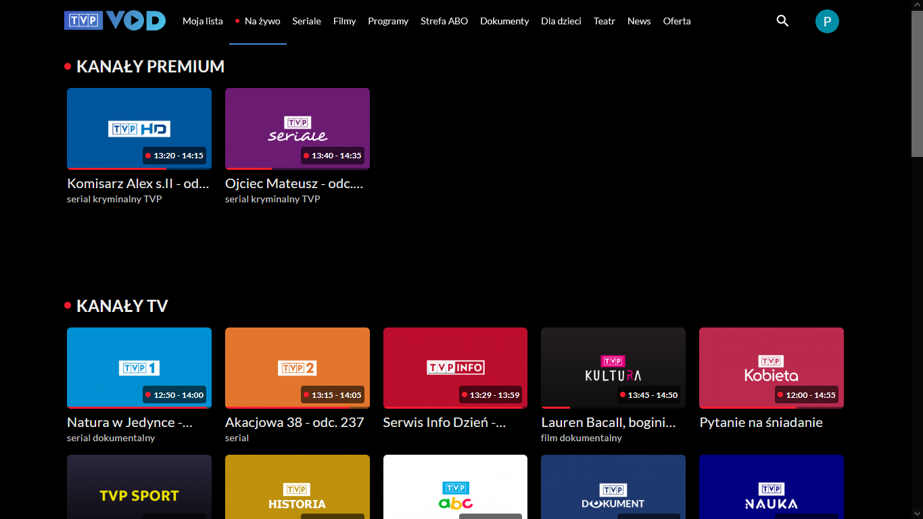The width and height of the screenshot is (923, 519).
Task: Open the TVP HD channel tile
Action: (x=139, y=129)
